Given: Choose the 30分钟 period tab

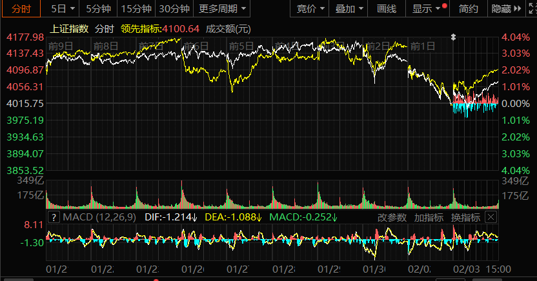Looking at the screenshot, I should (174, 8).
